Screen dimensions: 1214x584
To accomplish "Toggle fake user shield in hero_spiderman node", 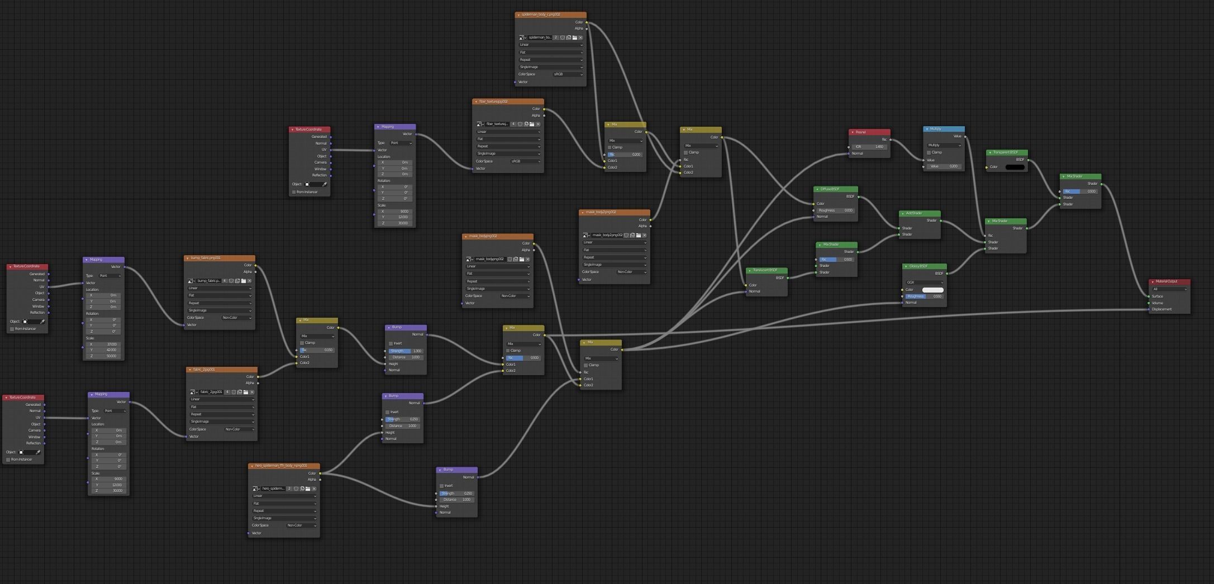I will point(296,489).
